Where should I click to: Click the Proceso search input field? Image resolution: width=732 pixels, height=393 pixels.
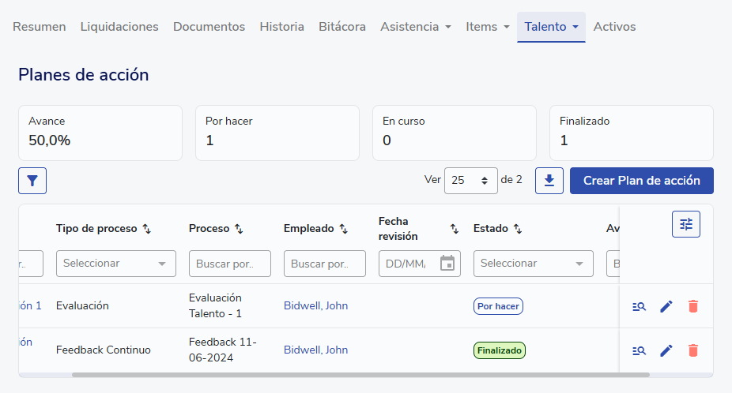tap(229, 264)
